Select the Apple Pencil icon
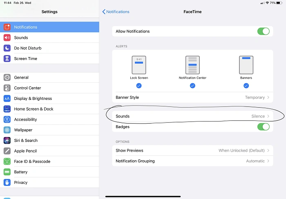 click(x=7, y=151)
